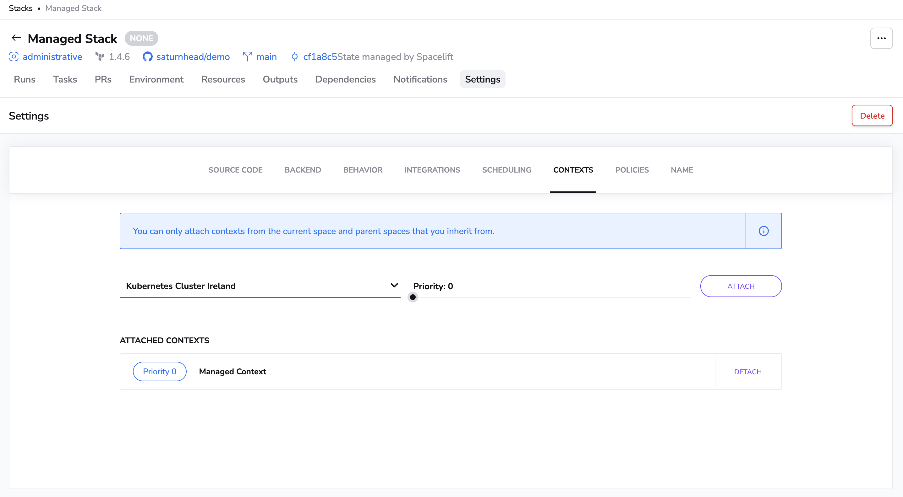Open the saturnhead/demo repository link
The width and height of the screenshot is (903, 497).
tap(193, 57)
